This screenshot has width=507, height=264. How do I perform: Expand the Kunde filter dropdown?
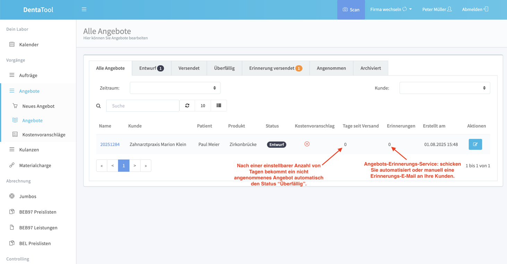445,88
